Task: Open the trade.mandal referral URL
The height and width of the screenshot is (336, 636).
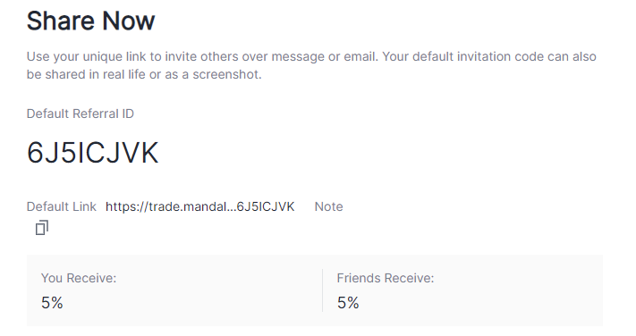Action: (200, 206)
